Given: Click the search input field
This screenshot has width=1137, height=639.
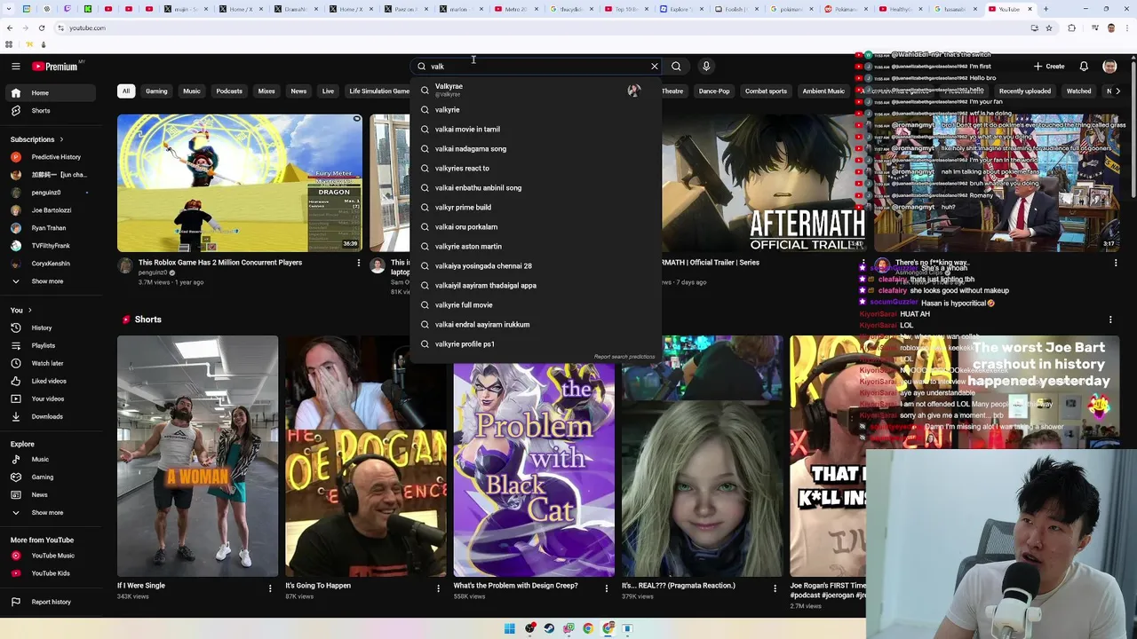Looking at the screenshot, I should [537, 67].
